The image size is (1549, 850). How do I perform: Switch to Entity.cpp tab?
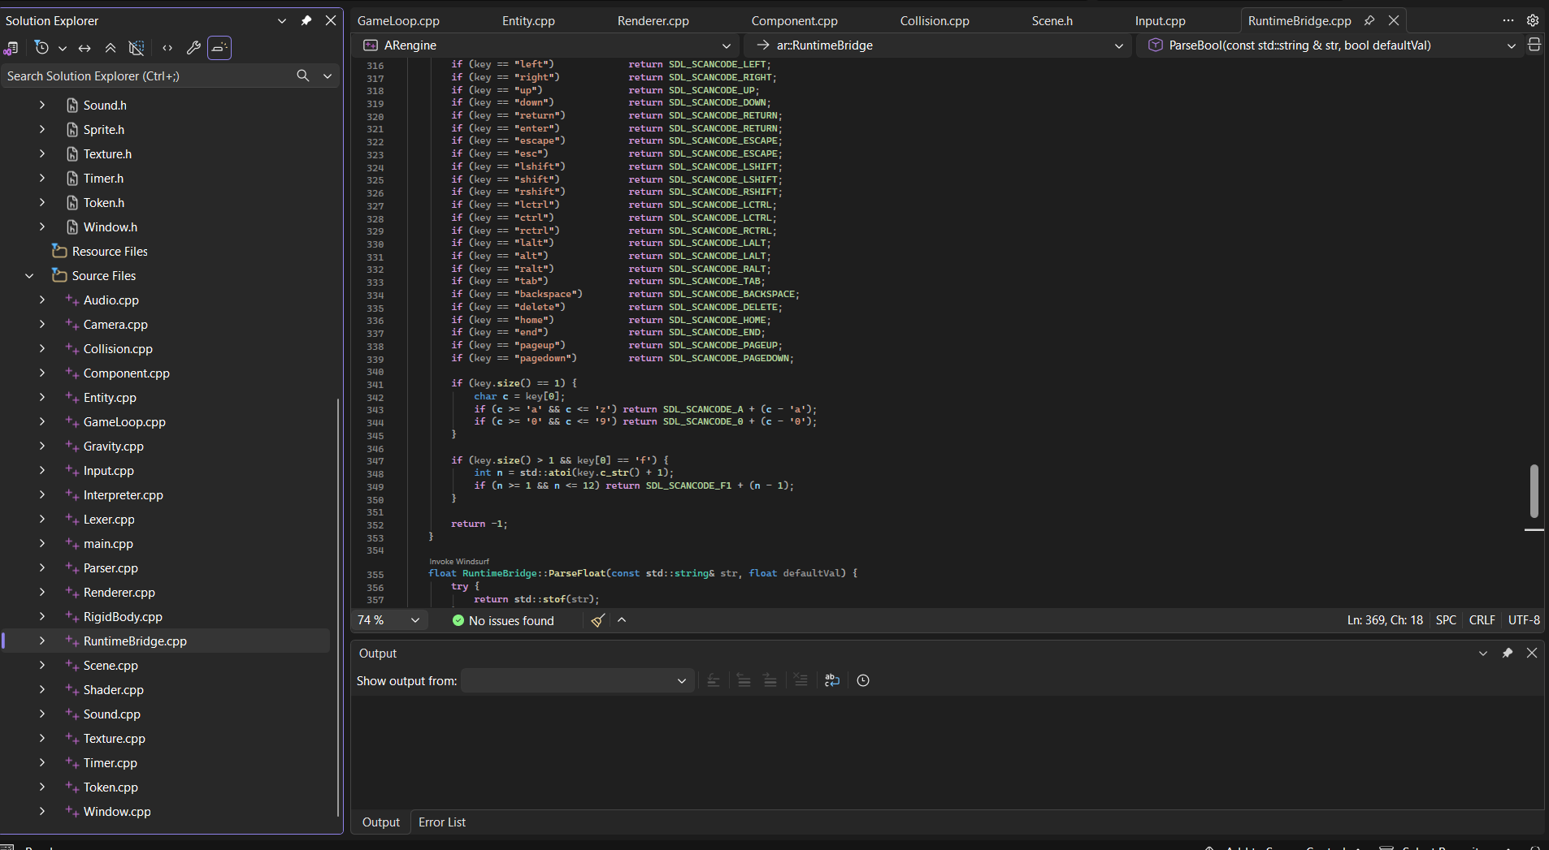pyautogui.click(x=528, y=20)
